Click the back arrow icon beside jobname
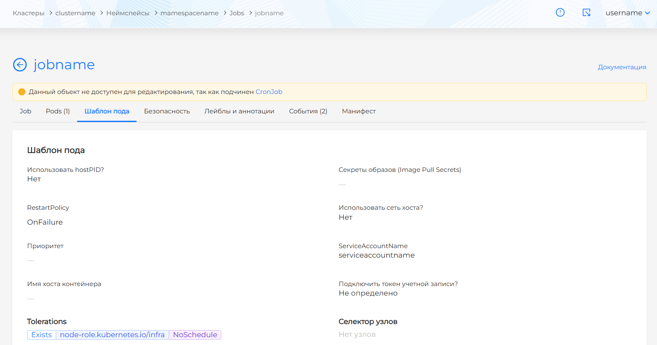 click(x=20, y=65)
